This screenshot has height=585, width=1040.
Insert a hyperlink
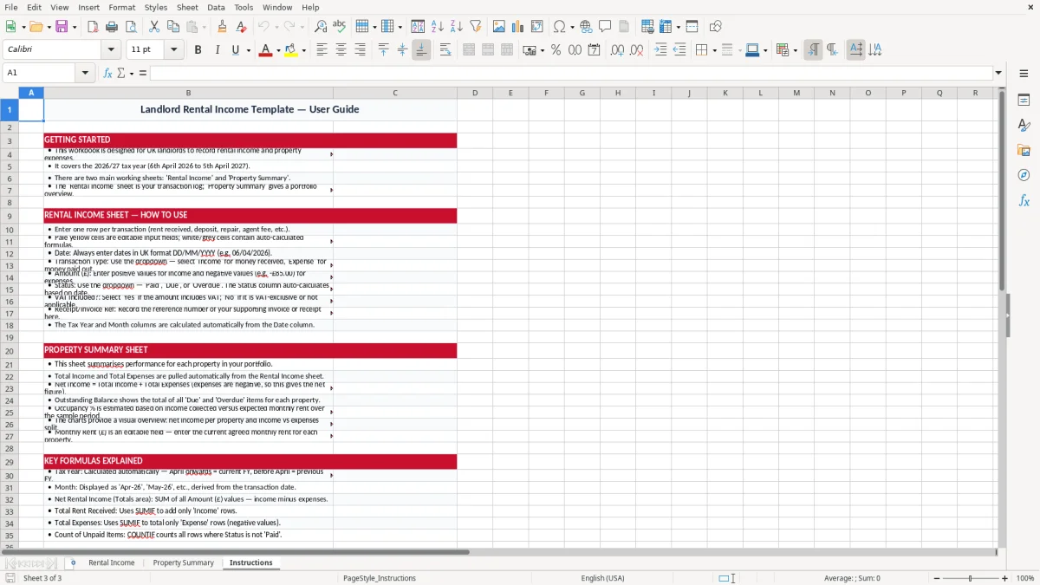point(586,27)
